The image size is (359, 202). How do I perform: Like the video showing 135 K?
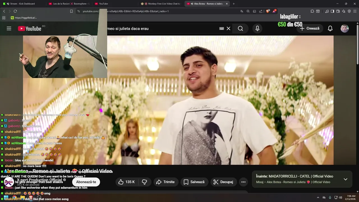coord(126,182)
